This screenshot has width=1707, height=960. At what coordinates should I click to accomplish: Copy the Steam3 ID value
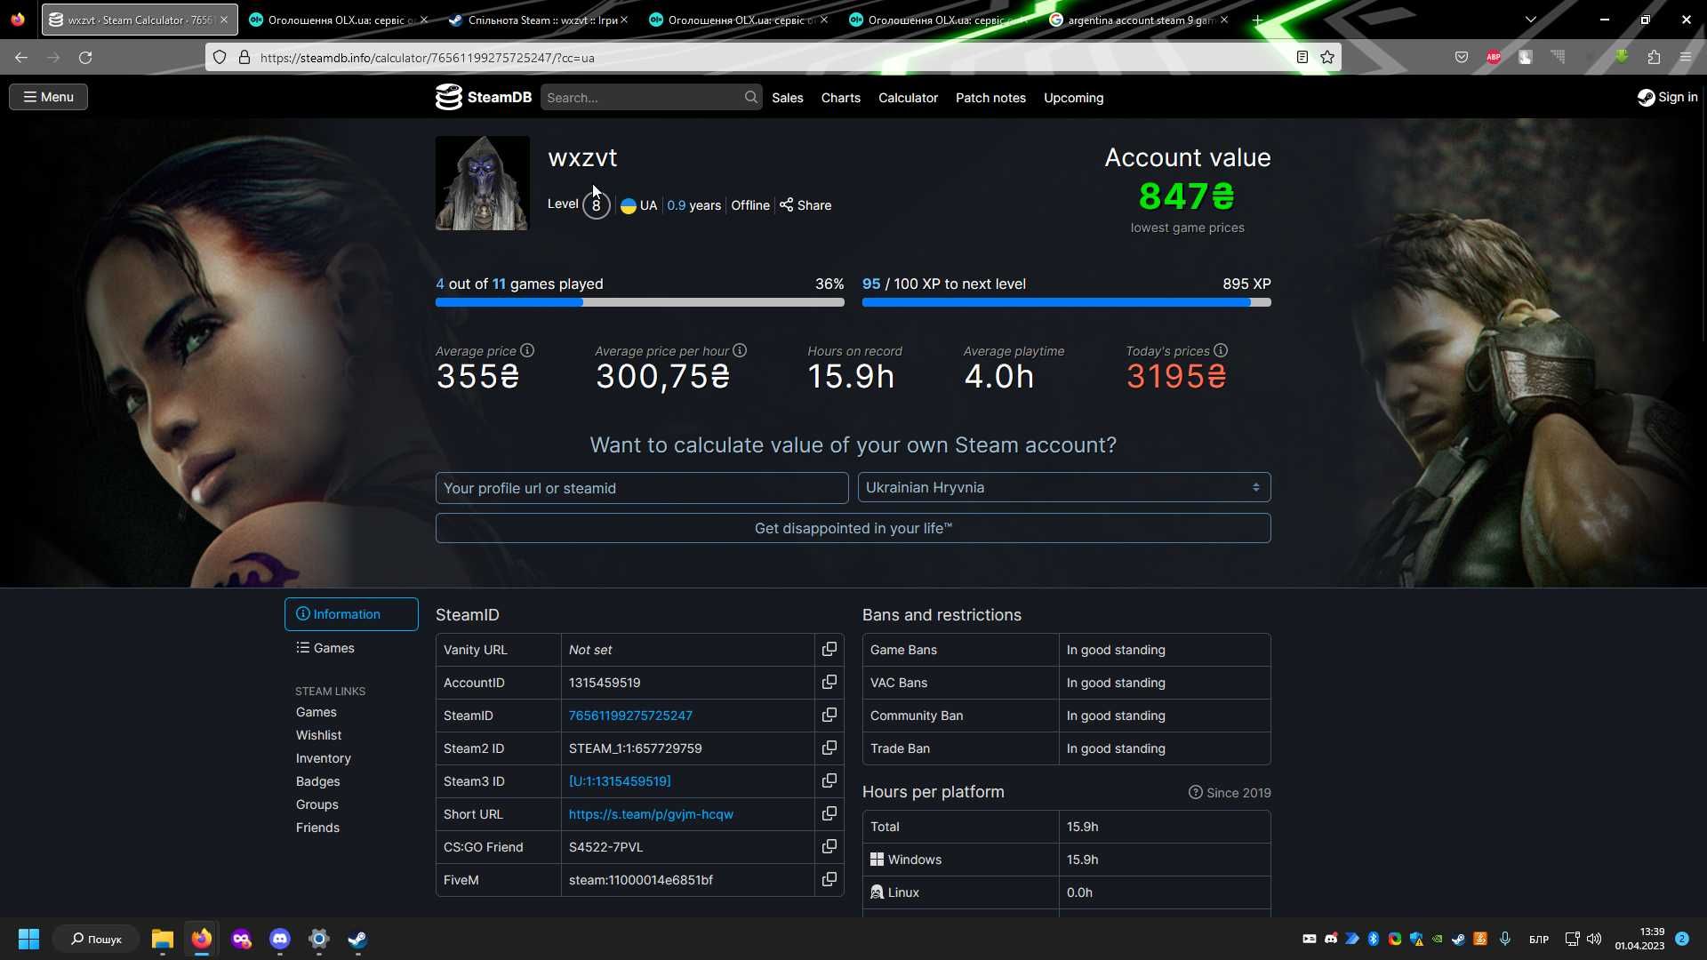click(x=829, y=781)
